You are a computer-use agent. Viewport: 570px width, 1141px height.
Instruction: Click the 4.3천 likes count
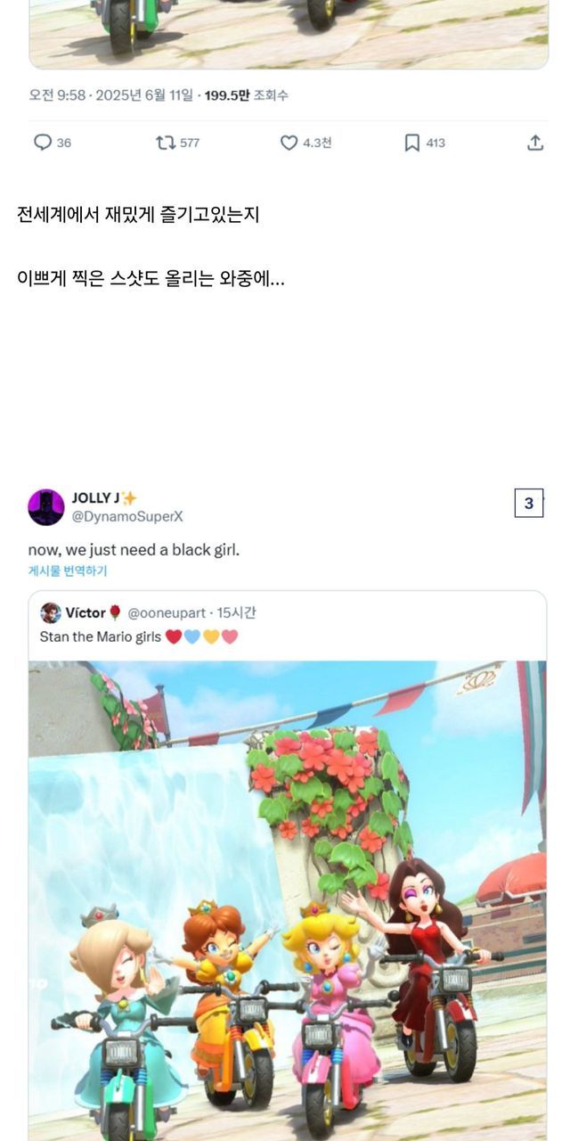pos(317,143)
